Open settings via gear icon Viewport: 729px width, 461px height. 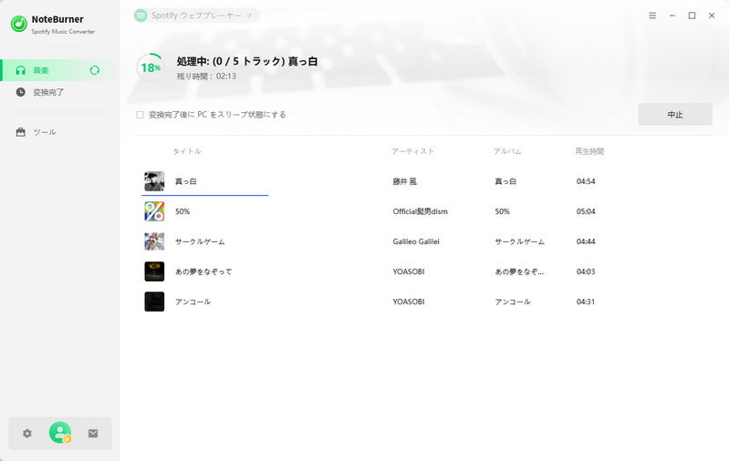[27, 433]
